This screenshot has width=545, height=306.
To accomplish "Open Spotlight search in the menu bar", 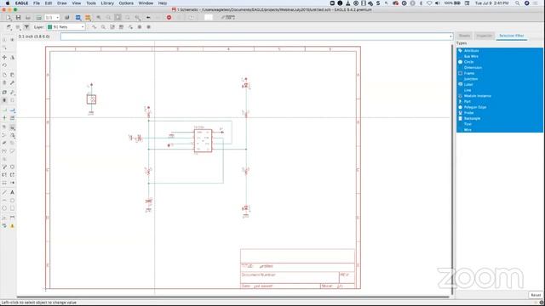I will 518,3.
